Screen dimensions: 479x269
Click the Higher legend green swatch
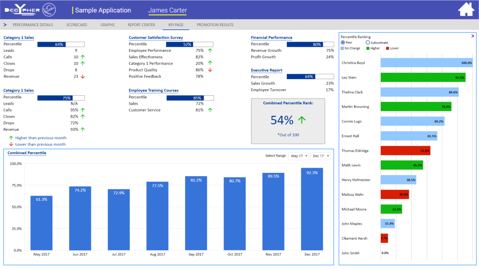[x=368, y=48]
